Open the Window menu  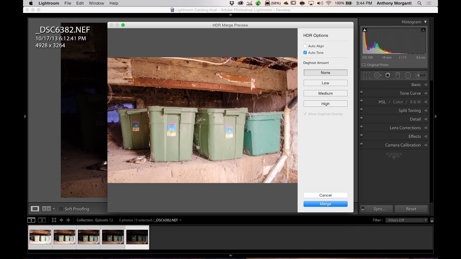pyautogui.click(x=96, y=3)
